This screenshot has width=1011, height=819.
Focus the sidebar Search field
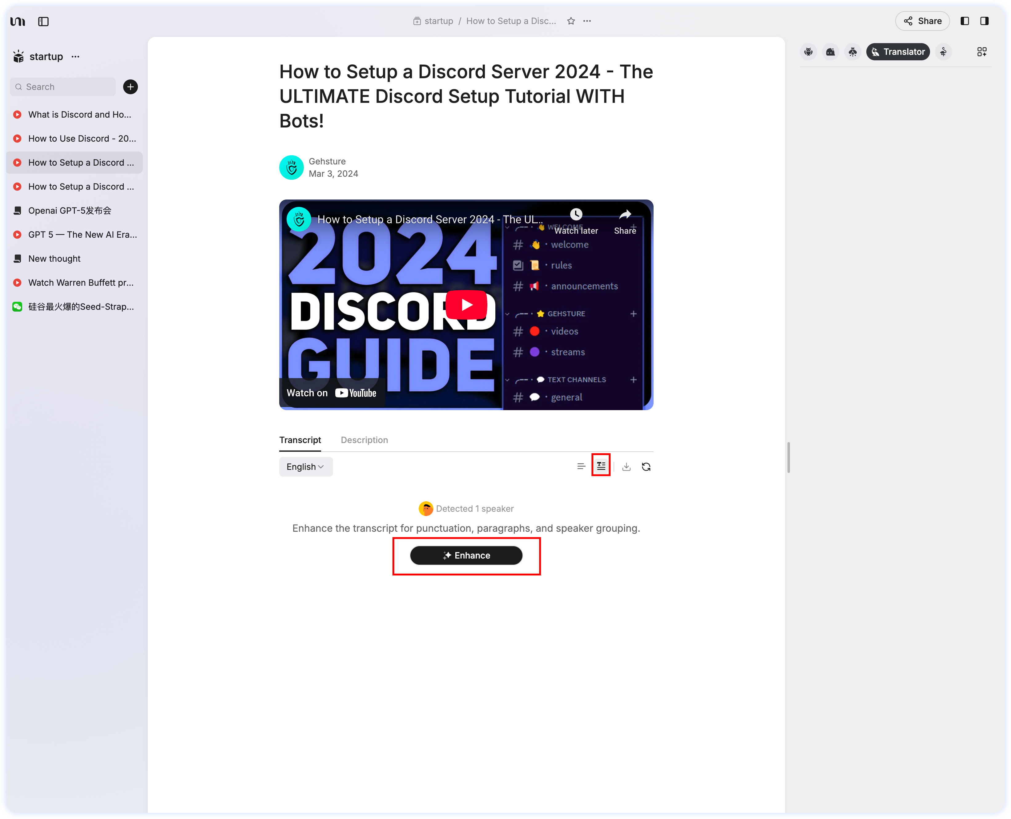coord(63,87)
